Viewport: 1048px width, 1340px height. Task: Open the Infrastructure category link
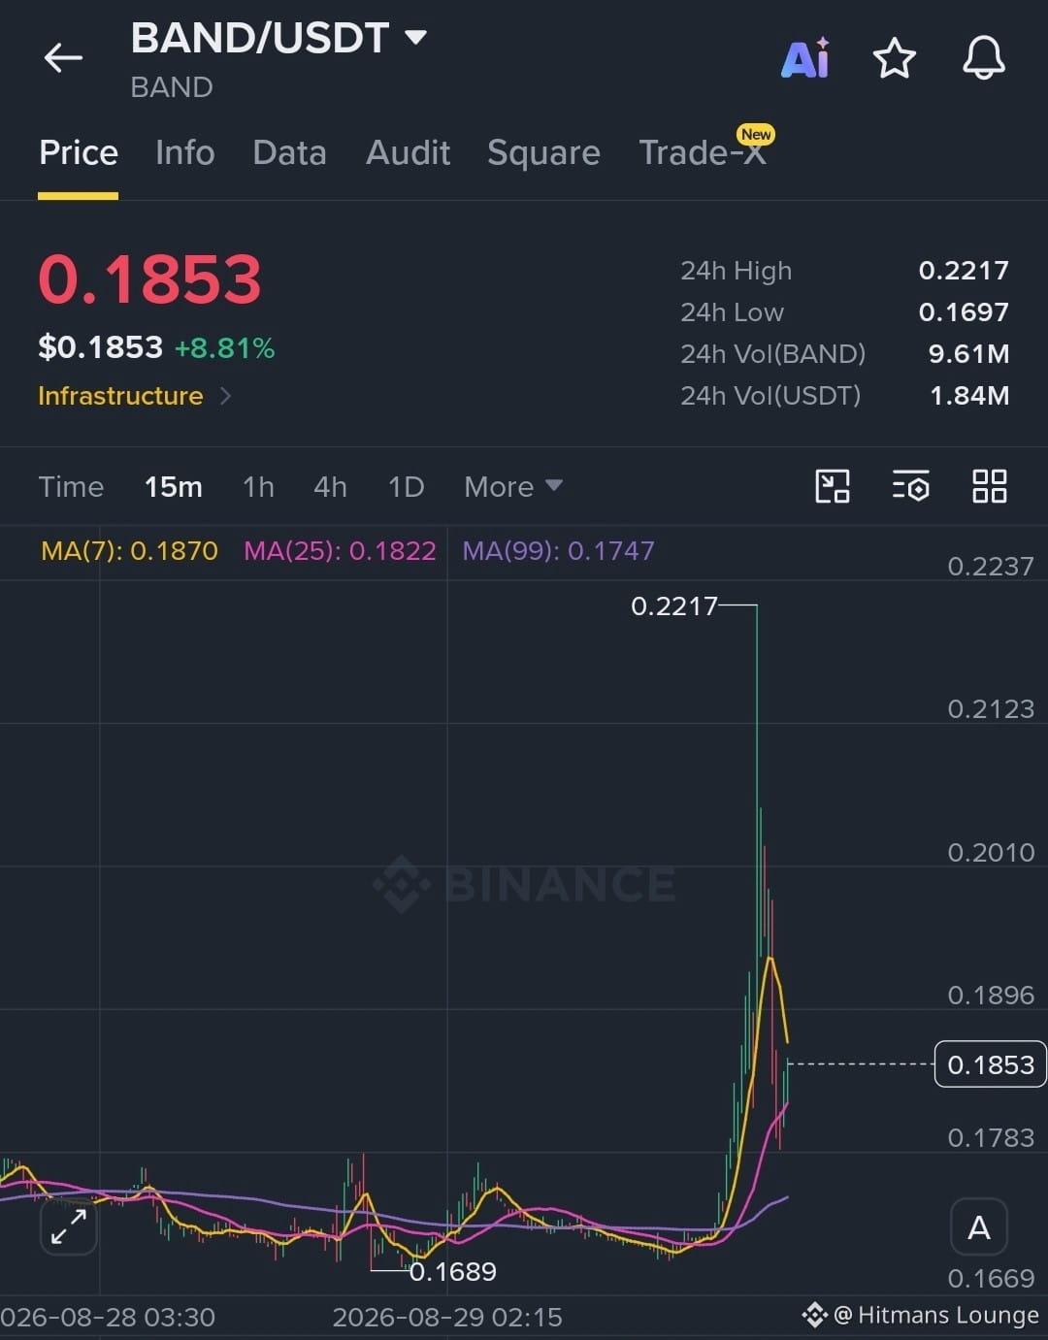[134, 396]
